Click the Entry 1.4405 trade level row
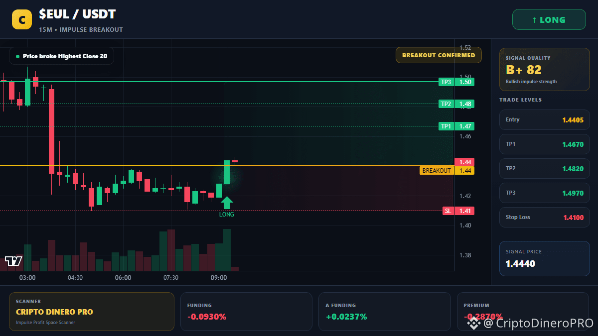The width and height of the screenshot is (598, 336). (544, 119)
